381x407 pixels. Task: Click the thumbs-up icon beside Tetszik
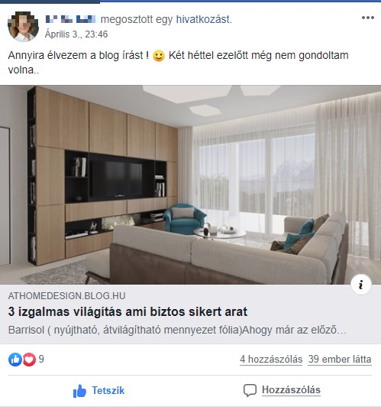point(79,391)
